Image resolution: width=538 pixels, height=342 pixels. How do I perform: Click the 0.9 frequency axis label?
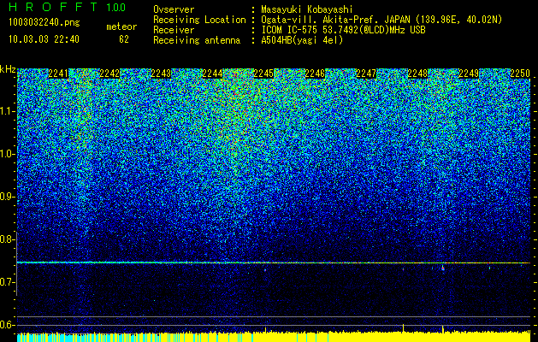coord(7,197)
